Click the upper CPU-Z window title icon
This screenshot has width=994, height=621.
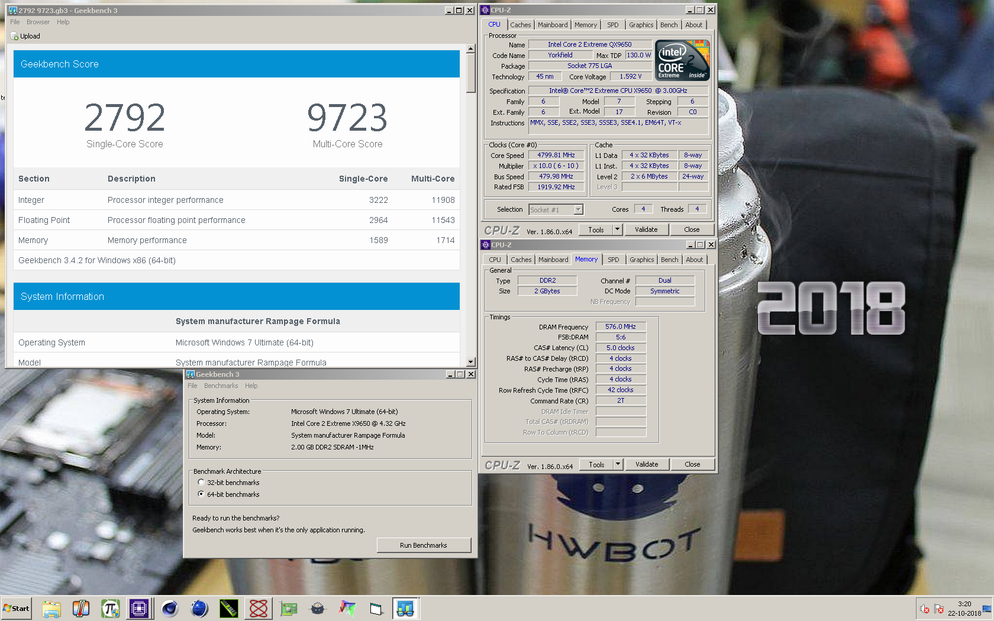pyautogui.click(x=485, y=10)
